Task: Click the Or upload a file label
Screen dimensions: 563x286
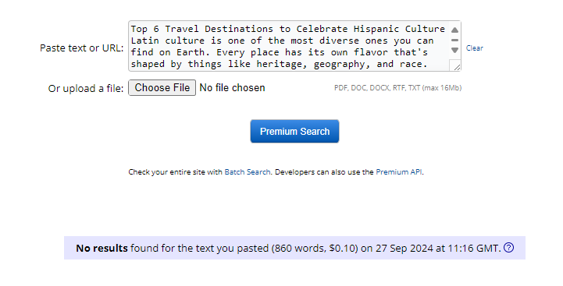Action: click(86, 89)
